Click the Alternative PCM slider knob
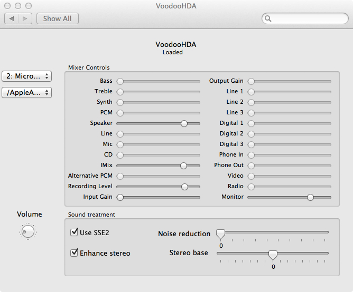Screen dimensions: 353x292 click(120, 176)
